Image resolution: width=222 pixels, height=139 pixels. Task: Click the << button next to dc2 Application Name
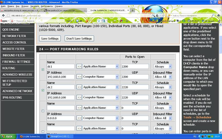[x=79, y=87]
